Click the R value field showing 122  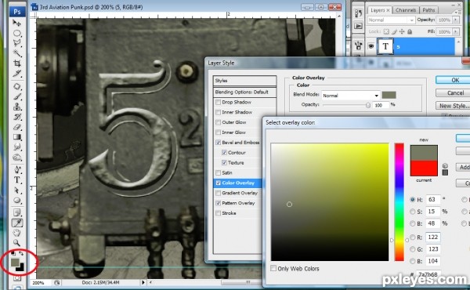click(x=433, y=237)
